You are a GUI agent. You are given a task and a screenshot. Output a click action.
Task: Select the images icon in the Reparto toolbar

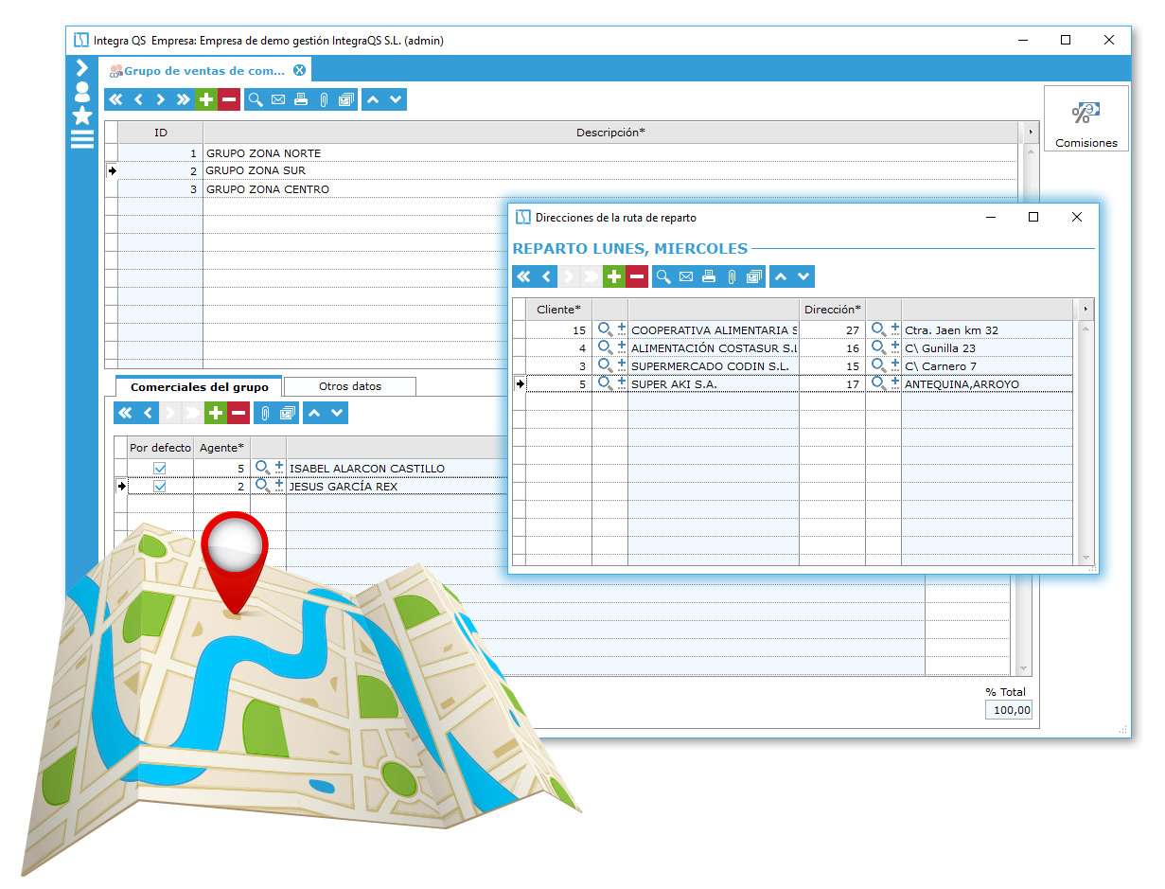tap(754, 276)
